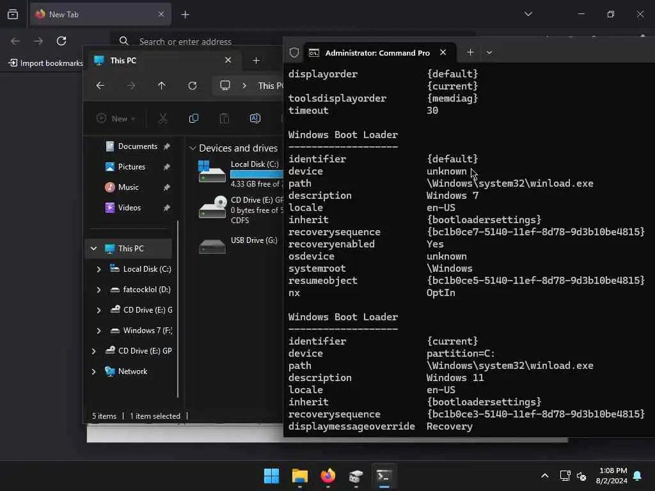Expand Local Disk (C:) in the navigation tree

tap(99, 269)
